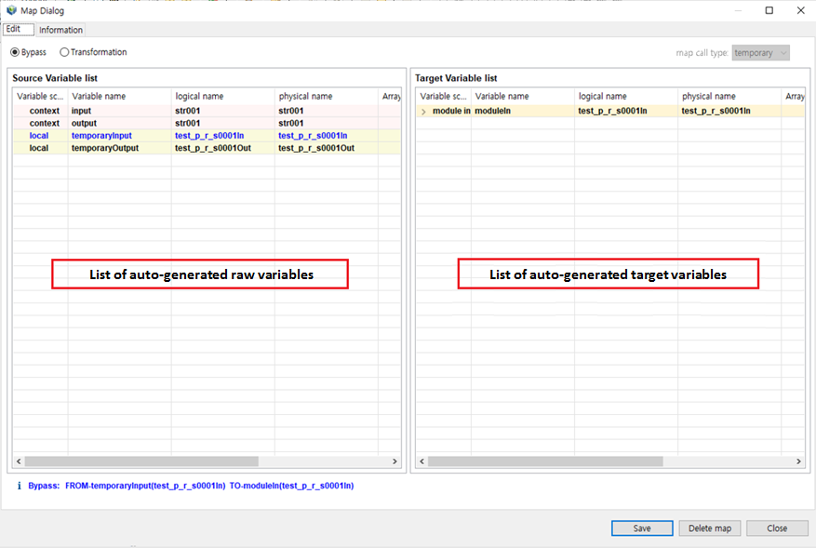Switch to the Edit tab
The image size is (816, 548).
coord(18,29)
